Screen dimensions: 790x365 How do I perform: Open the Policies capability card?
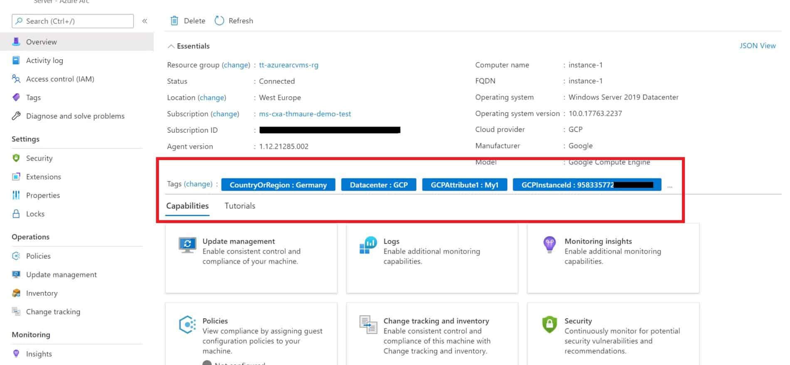(x=251, y=334)
